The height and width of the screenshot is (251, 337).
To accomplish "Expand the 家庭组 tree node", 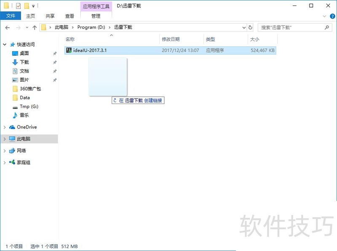I will coord(5,163).
